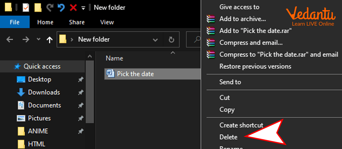
Task: Click the blue undo arrow icon
Action: pos(61,7)
